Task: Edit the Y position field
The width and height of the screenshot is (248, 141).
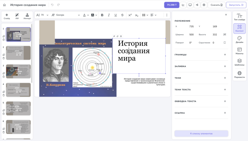Action: tap(215, 27)
